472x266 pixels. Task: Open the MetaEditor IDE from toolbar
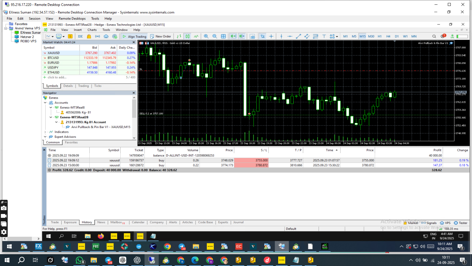(80, 36)
